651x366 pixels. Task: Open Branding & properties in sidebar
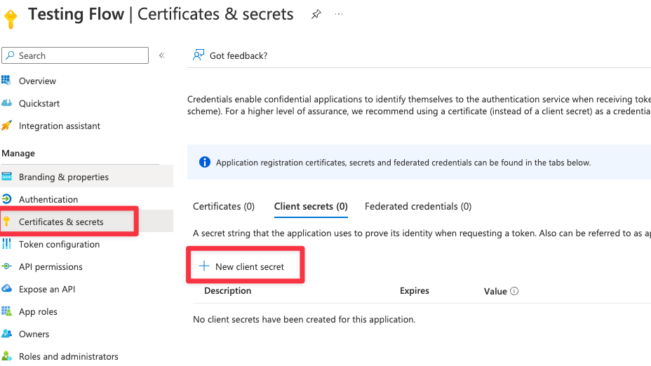click(x=64, y=177)
